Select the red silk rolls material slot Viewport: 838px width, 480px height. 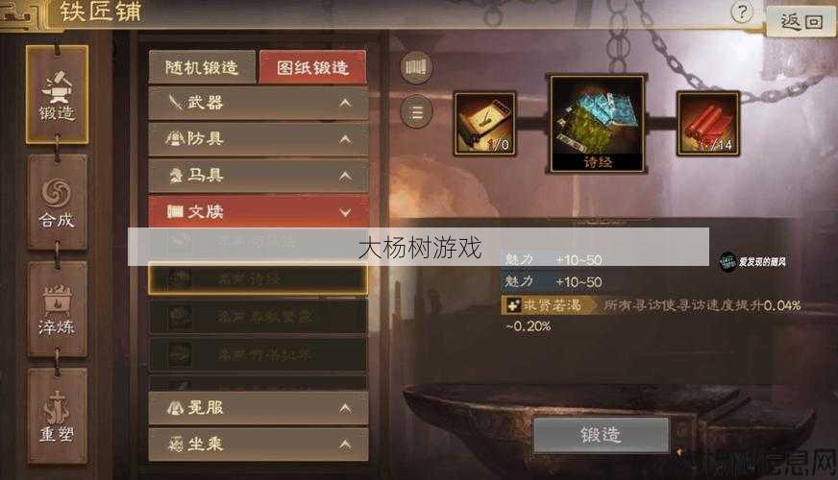[x=708, y=124]
